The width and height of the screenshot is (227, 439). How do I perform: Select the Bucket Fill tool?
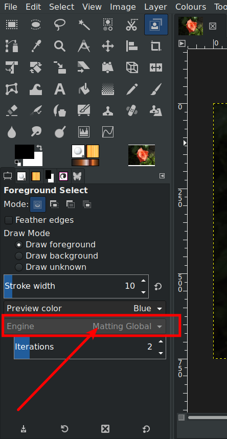(x=84, y=89)
